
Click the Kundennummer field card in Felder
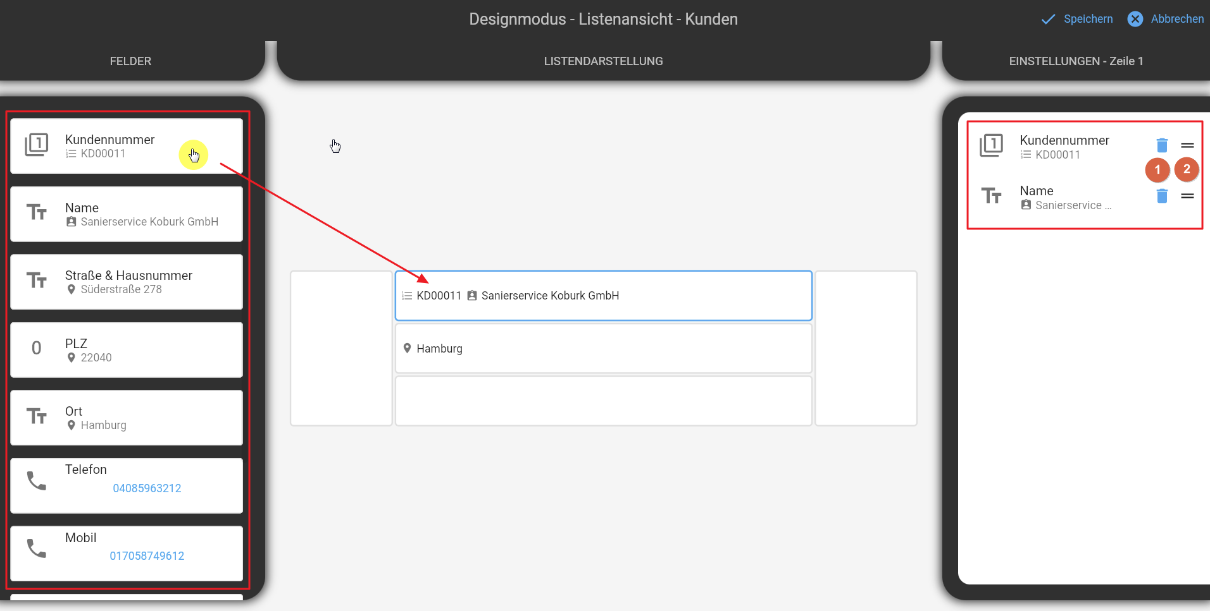pos(127,146)
